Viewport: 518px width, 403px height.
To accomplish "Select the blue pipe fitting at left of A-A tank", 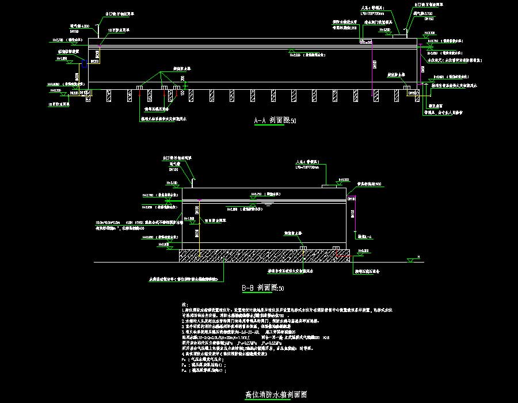I will (84, 65).
